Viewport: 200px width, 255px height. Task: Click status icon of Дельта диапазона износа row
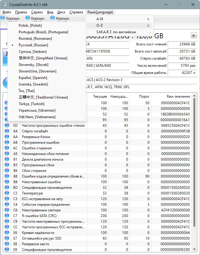[7, 159]
